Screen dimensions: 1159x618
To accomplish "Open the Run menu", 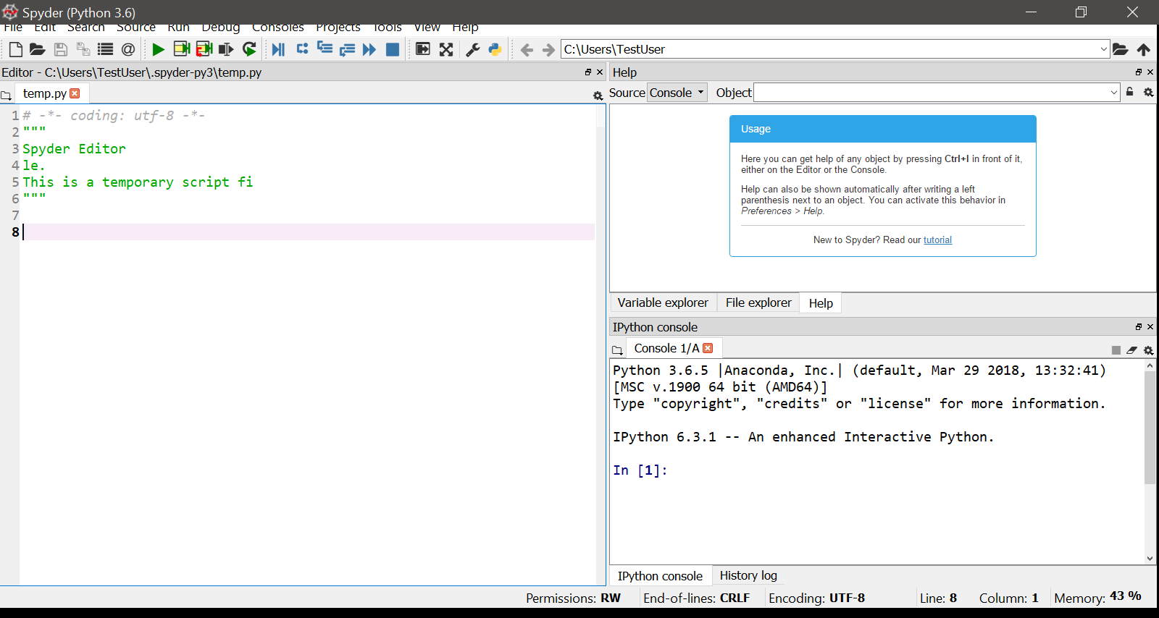I will 179,27.
